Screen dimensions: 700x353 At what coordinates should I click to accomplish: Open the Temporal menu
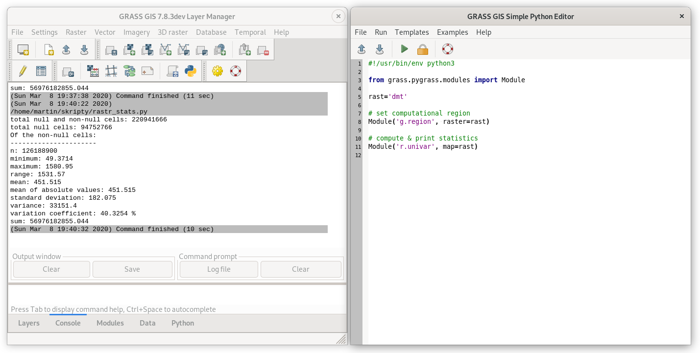click(250, 32)
